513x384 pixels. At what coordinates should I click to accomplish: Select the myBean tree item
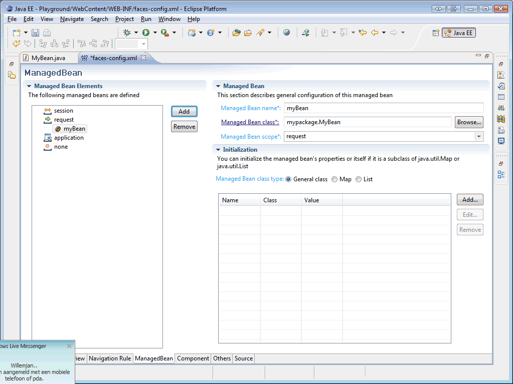tap(70, 129)
